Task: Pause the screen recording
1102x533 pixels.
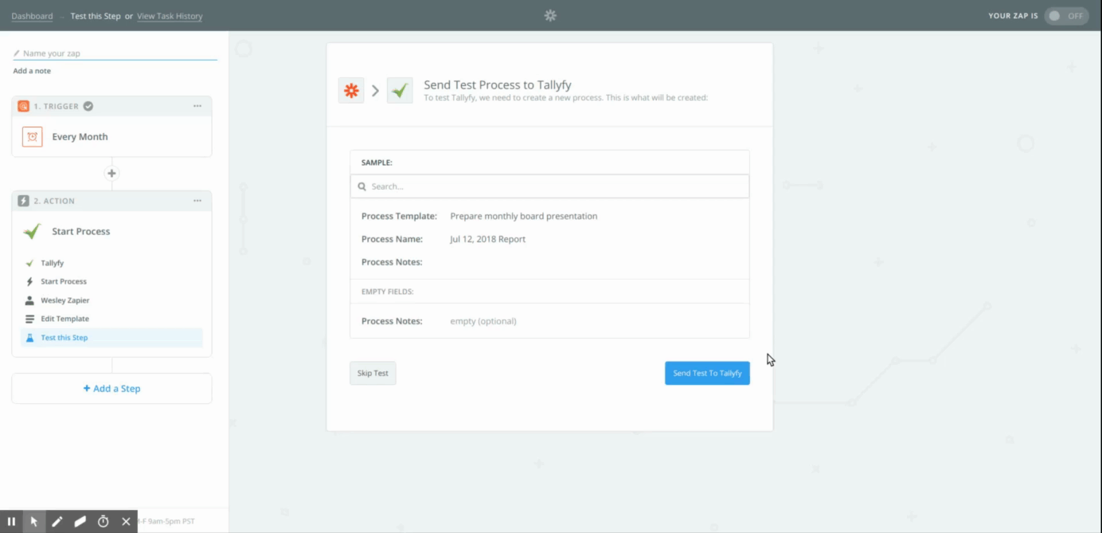Action: click(x=11, y=522)
